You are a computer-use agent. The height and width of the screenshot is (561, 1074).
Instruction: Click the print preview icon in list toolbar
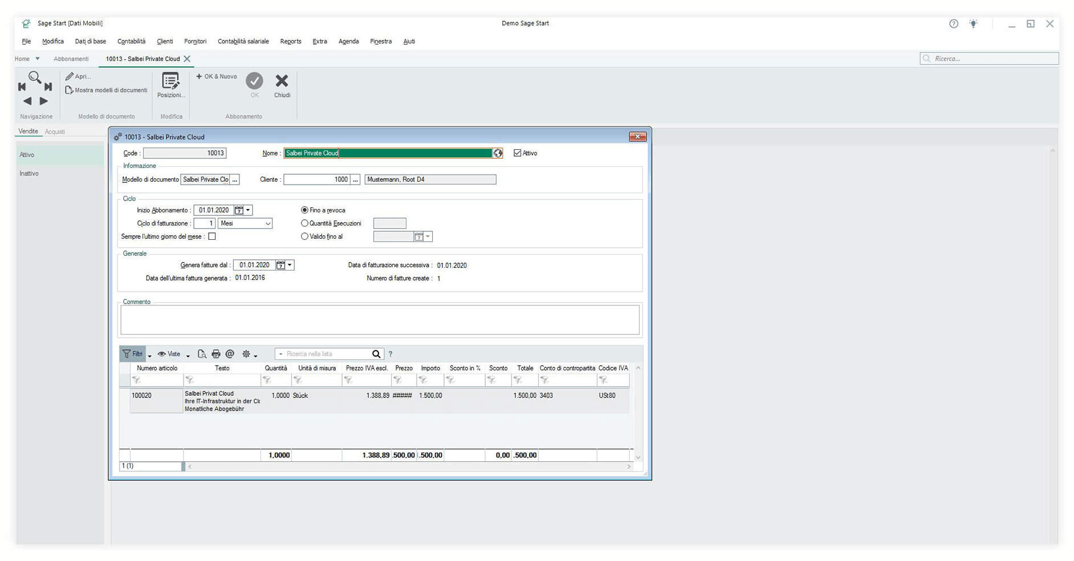pos(202,354)
